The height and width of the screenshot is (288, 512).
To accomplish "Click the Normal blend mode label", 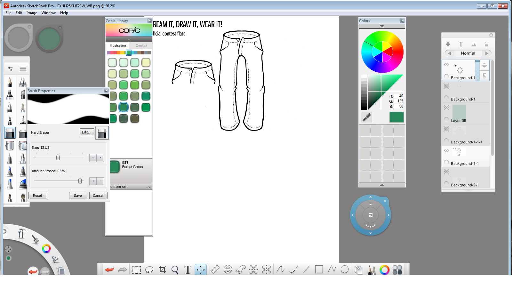I will (468, 53).
